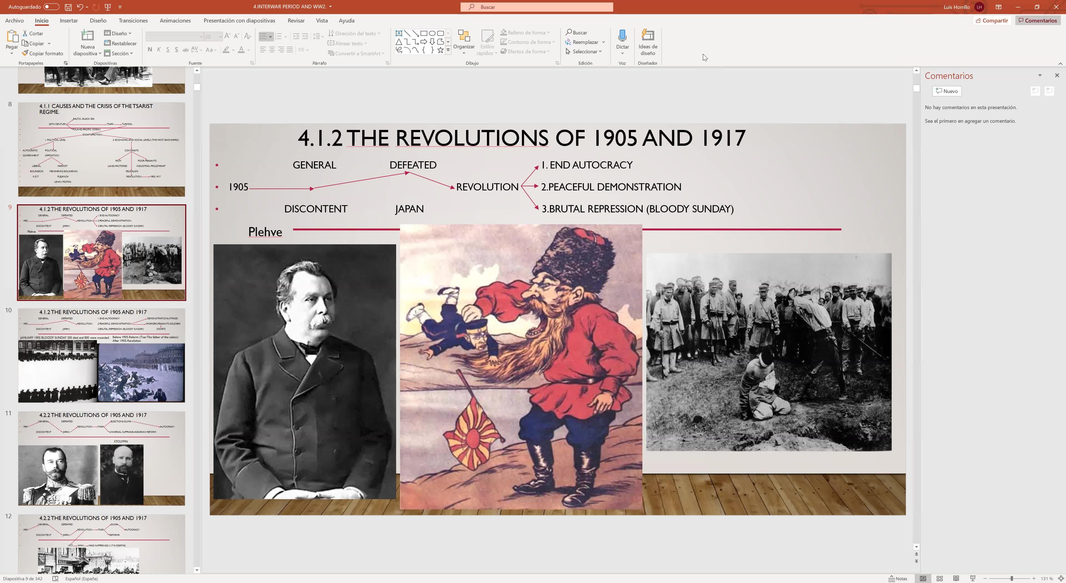The image size is (1066, 583).
Task: Click the Nueva diapositiva icon
Action: pyautogui.click(x=87, y=36)
